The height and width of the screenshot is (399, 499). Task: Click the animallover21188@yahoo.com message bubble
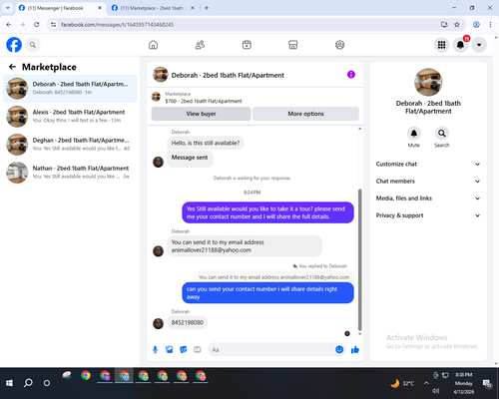[x=245, y=246]
